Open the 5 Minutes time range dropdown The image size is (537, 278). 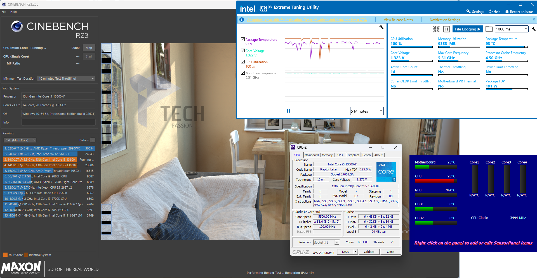point(367,111)
